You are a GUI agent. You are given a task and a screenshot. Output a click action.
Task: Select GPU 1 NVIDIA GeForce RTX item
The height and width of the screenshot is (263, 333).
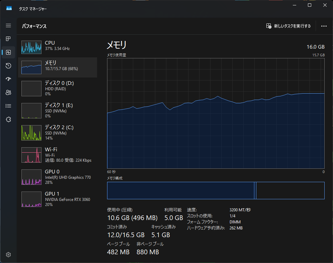point(58,199)
